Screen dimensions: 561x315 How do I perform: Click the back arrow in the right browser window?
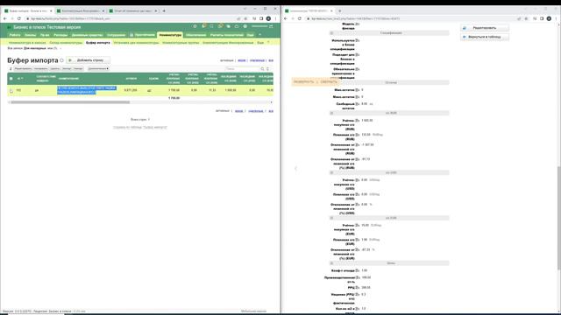click(286, 18)
